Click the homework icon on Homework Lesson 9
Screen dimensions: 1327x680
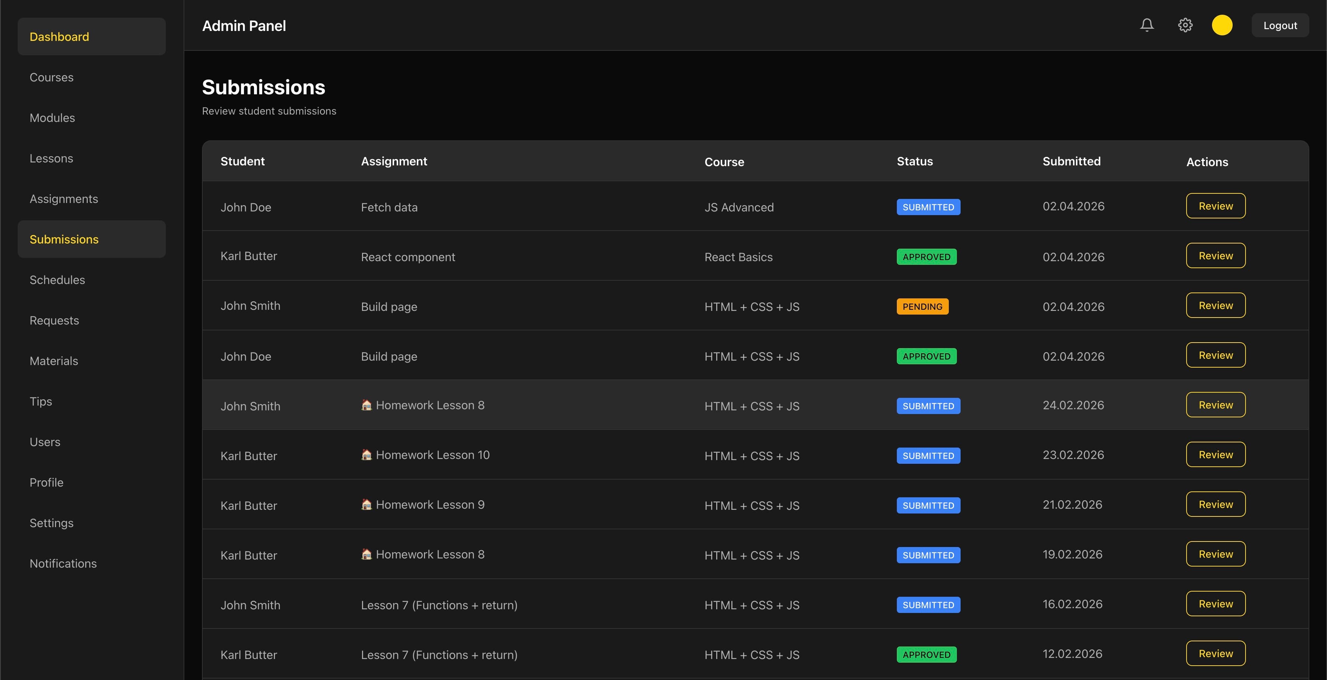click(367, 504)
